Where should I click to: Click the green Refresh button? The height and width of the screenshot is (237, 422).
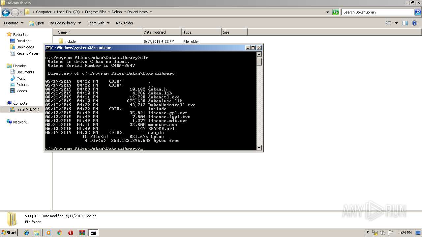[x=336, y=12]
